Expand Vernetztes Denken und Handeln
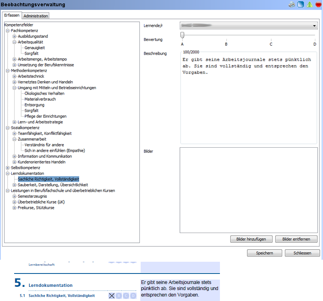Viewport: 323px width, 301px height. (x=14, y=82)
